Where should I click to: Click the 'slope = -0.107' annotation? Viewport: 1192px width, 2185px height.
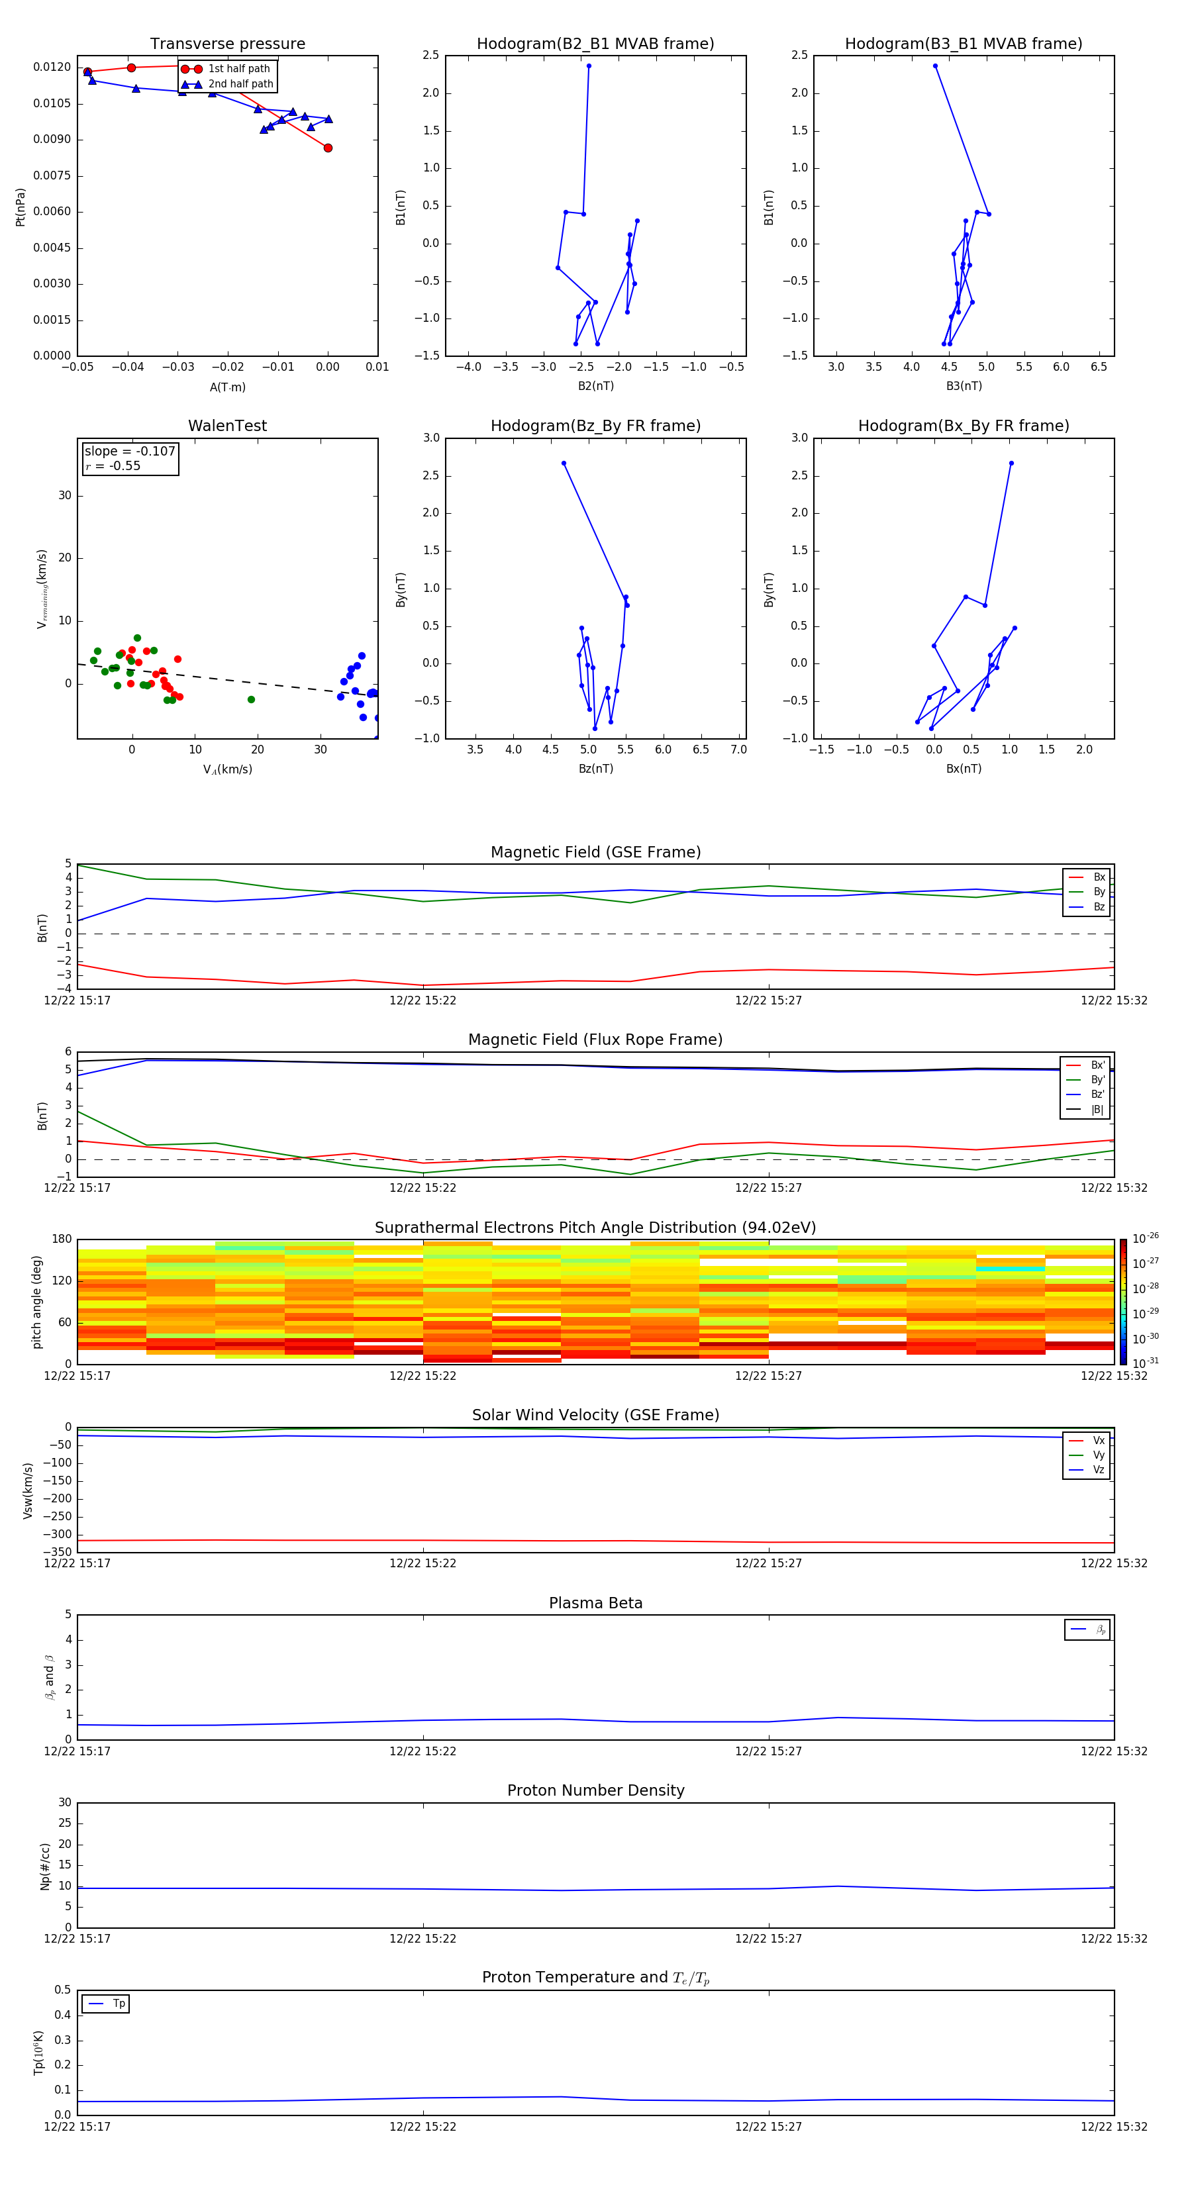click(x=130, y=452)
